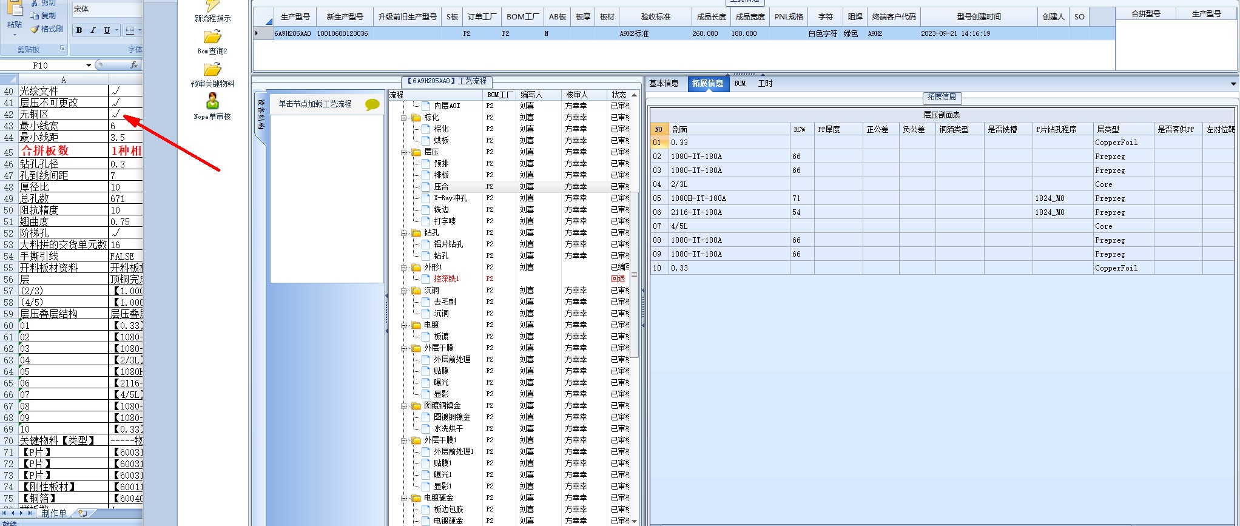
Task: Click the 验收标准 column header
Action: [x=656, y=17]
